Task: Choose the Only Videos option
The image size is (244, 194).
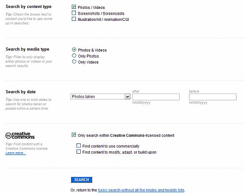Action: click(x=74, y=62)
